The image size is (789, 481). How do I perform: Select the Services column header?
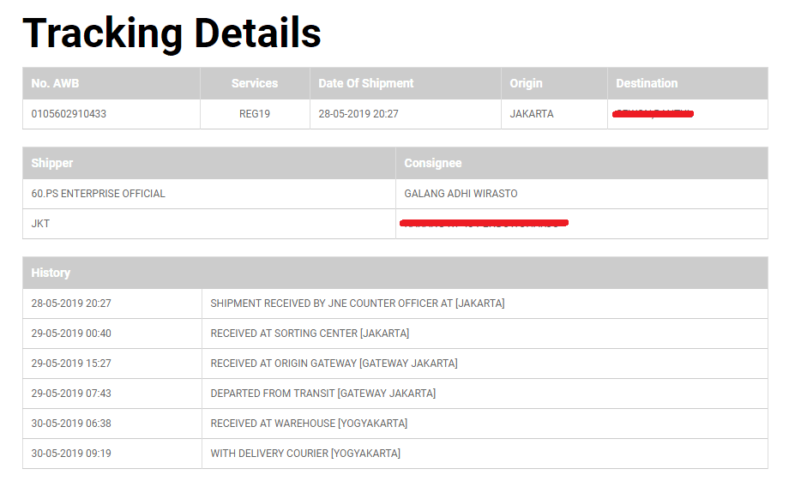(255, 83)
